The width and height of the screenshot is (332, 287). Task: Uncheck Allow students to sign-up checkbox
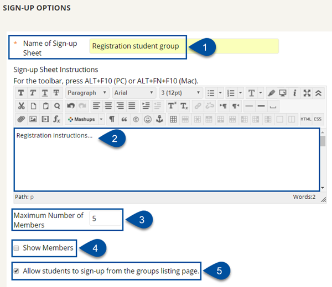[16, 271]
